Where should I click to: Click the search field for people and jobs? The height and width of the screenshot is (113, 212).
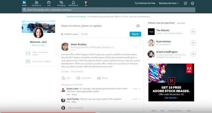click(x=109, y=10)
